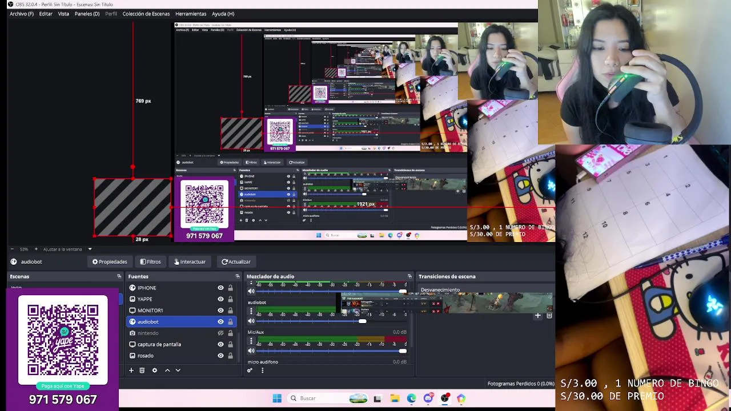Image resolution: width=731 pixels, height=411 pixels.
Task: Open Discord from taskbar
Action: coord(428,398)
